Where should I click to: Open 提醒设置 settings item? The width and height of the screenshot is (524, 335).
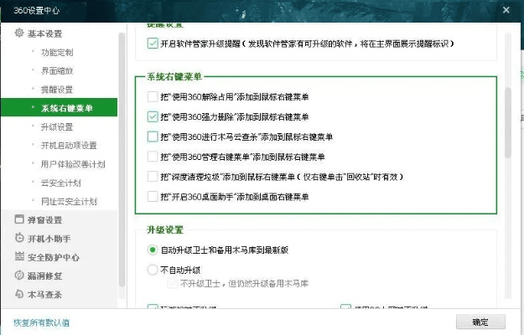[57, 90]
